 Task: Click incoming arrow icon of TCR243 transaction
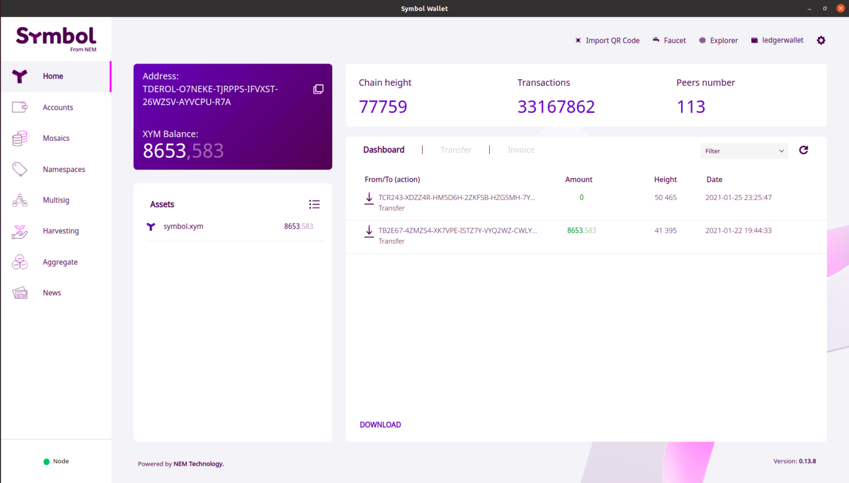369,199
